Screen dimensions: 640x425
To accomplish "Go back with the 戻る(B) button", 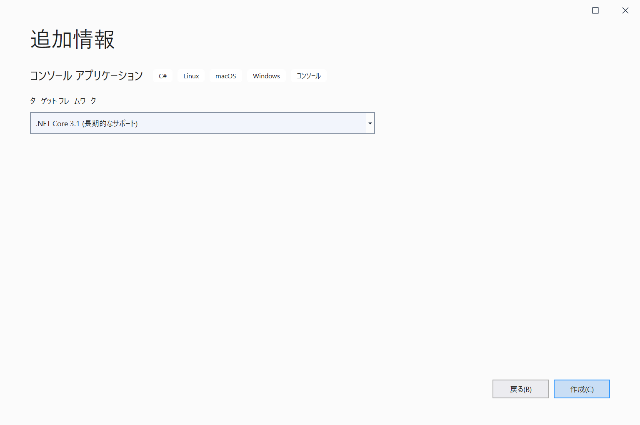I will [520, 389].
